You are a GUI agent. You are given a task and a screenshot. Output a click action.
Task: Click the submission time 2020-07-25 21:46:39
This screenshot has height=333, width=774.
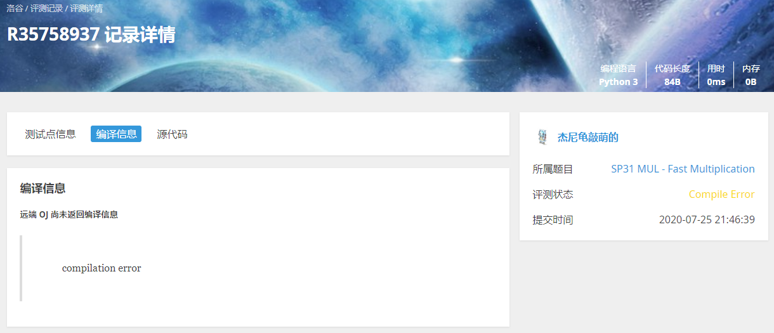(707, 219)
